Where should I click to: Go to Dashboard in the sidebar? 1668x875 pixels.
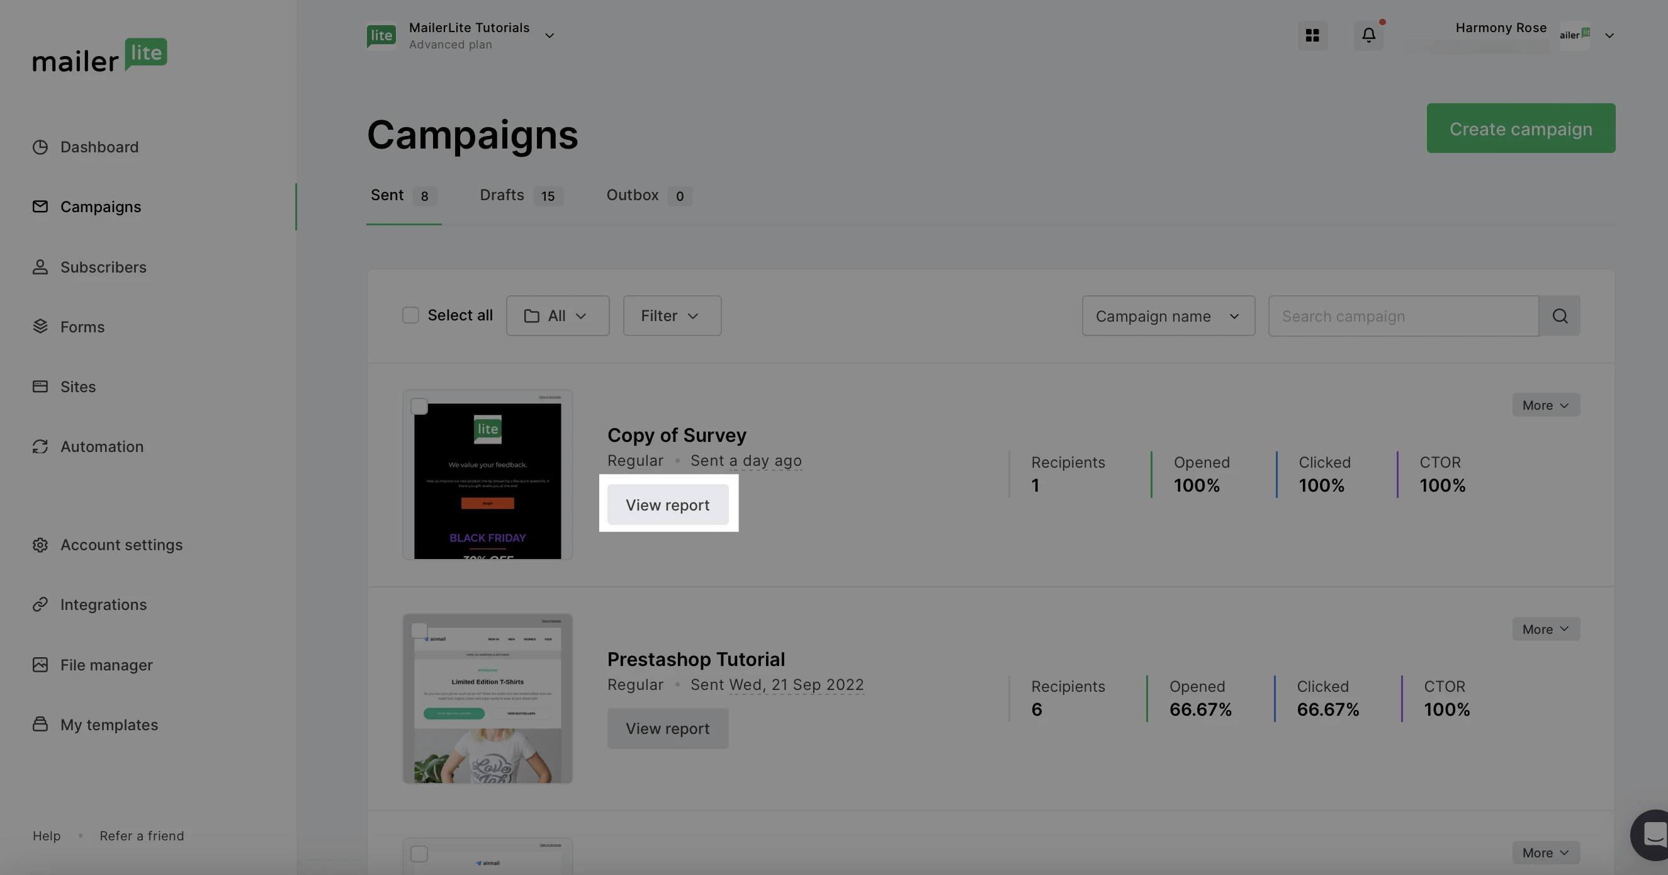(x=86, y=147)
